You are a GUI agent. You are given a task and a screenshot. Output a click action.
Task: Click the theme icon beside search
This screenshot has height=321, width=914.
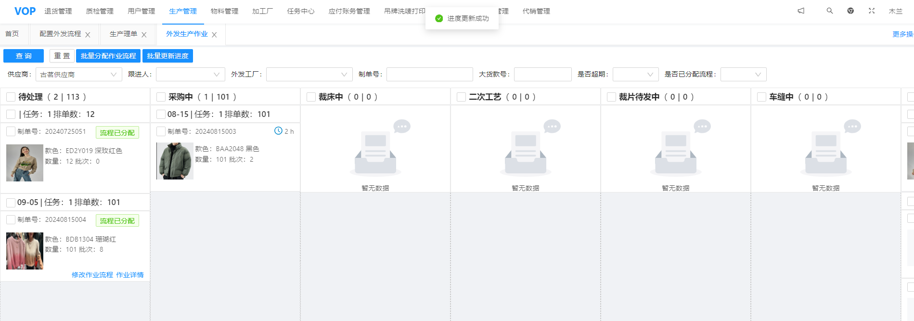coord(850,11)
